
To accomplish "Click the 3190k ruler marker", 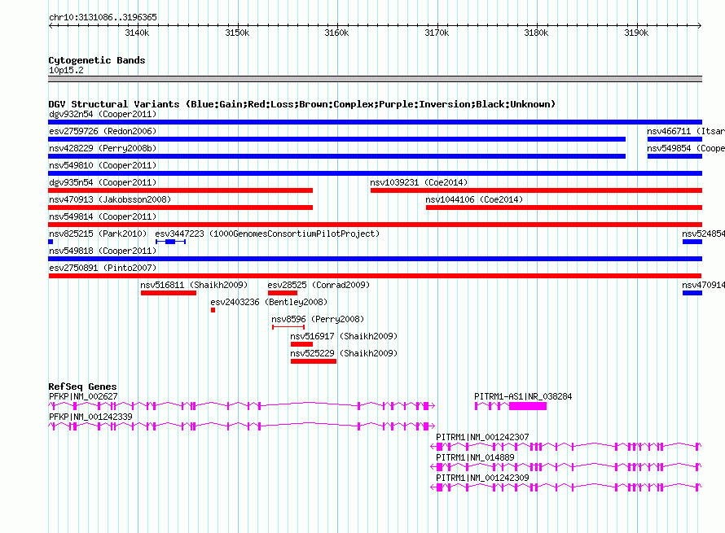I will 636,33.
